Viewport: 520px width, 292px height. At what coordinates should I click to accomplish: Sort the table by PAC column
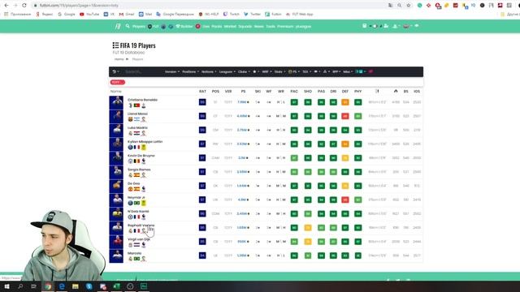tap(294, 91)
